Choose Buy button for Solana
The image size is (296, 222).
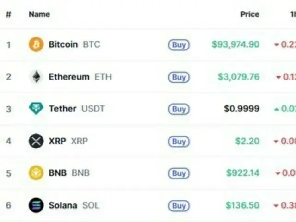pyautogui.click(x=179, y=205)
